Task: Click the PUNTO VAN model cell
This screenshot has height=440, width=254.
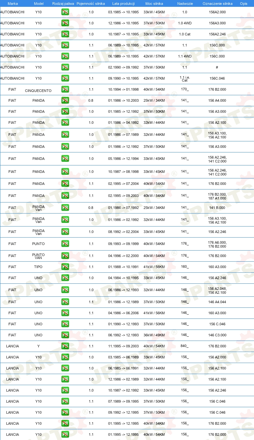Action: 38,256
